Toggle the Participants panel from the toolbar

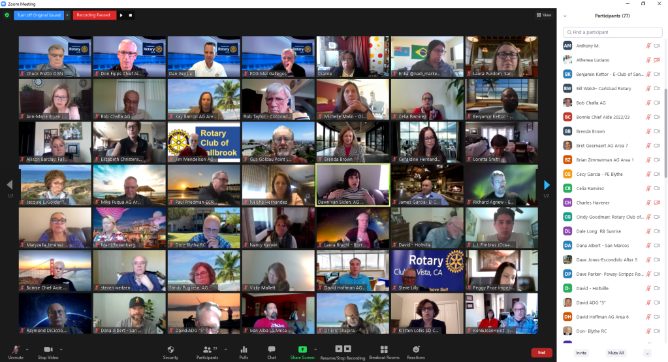pyautogui.click(x=206, y=352)
